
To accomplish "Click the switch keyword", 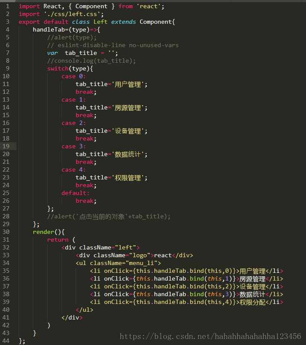I will tap(57, 68).
